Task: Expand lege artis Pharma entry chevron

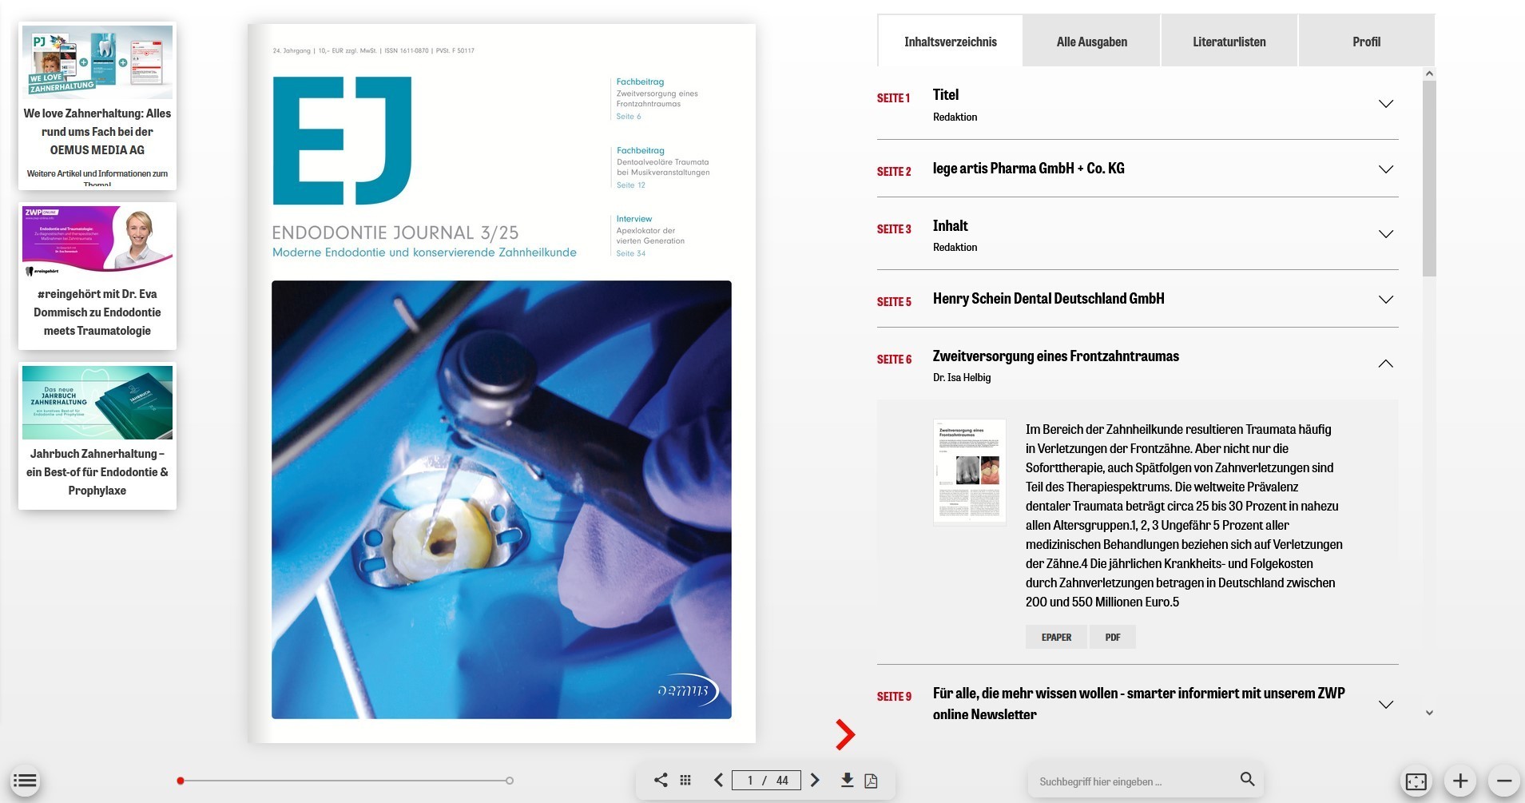Action: click(1386, 169)
